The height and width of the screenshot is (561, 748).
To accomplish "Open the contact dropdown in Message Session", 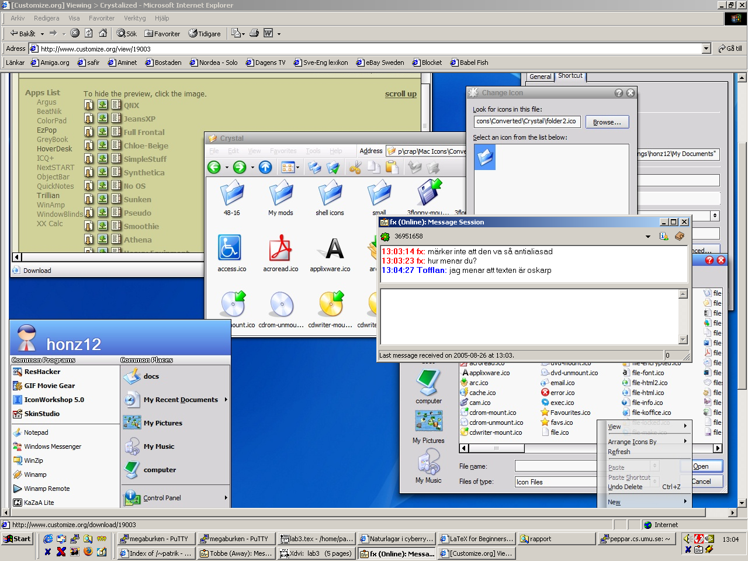I will pos(647,237).
